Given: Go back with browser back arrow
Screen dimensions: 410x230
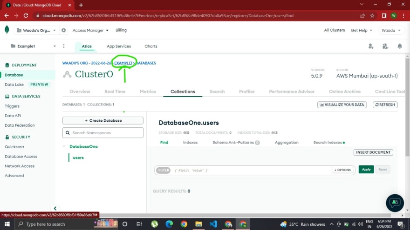Looking at the screenshot, I should pos(7,16).
